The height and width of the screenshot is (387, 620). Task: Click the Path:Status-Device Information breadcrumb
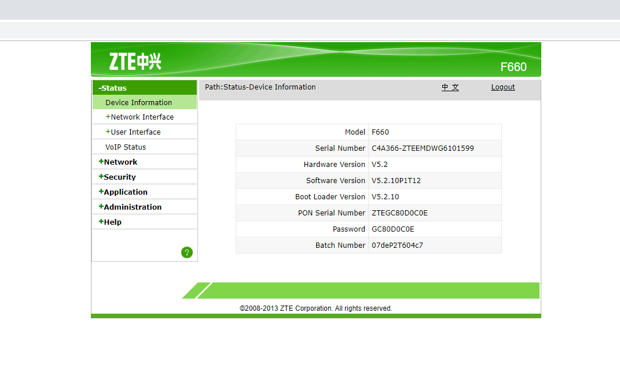pos(260,87)
